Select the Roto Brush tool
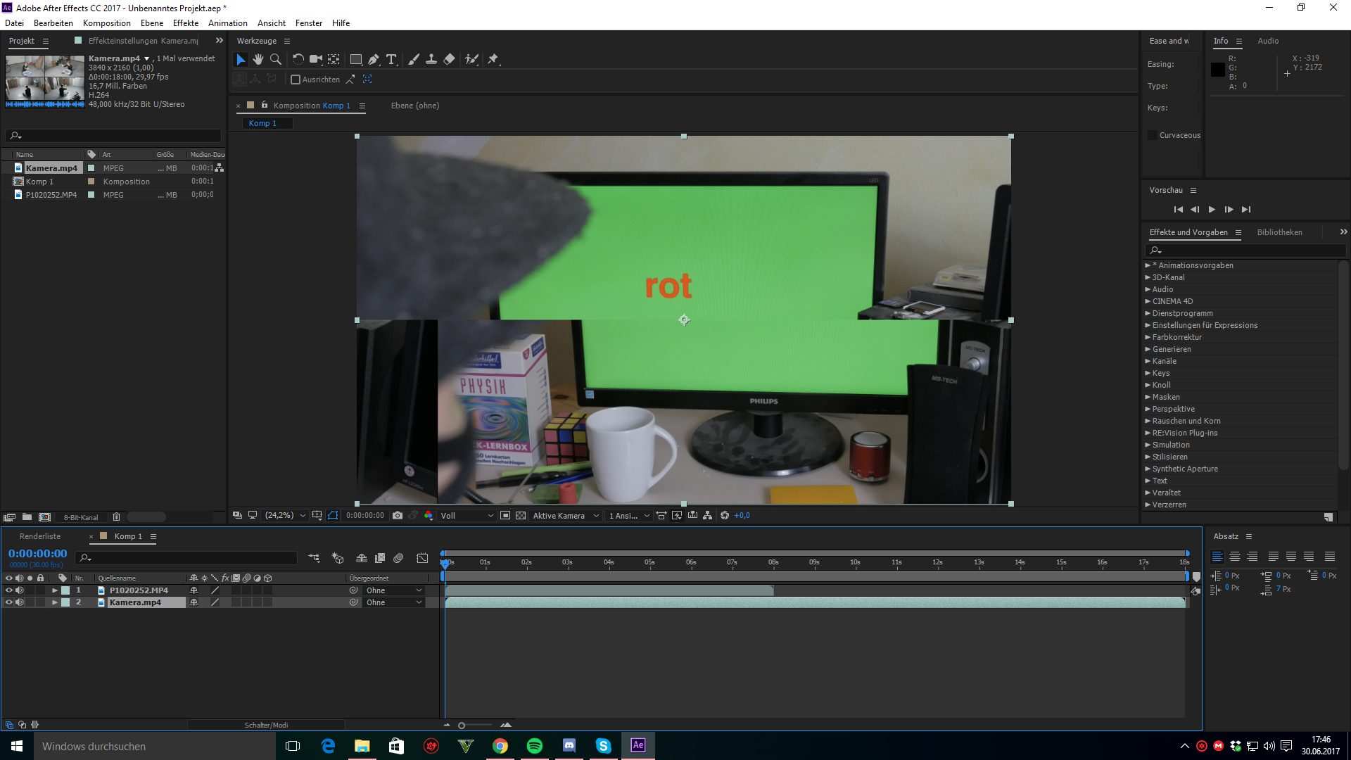Screen dimensions: 1351x760 (471, 60)
